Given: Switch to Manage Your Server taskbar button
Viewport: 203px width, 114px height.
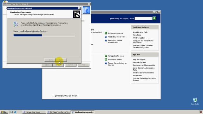Looking at the screenshot, I should tap(34, 112).
